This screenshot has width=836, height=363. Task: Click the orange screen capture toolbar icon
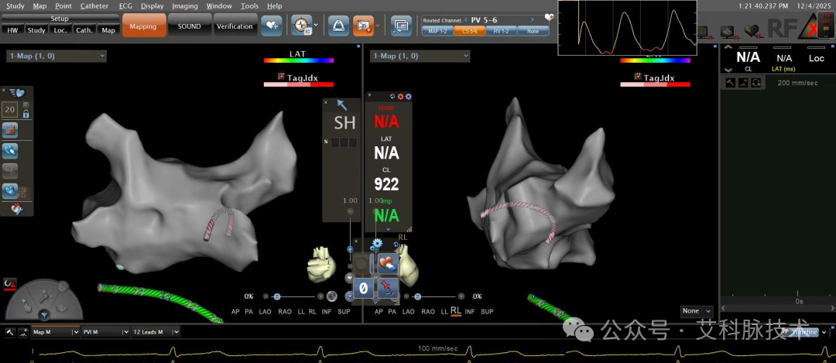tap(363, 25)
